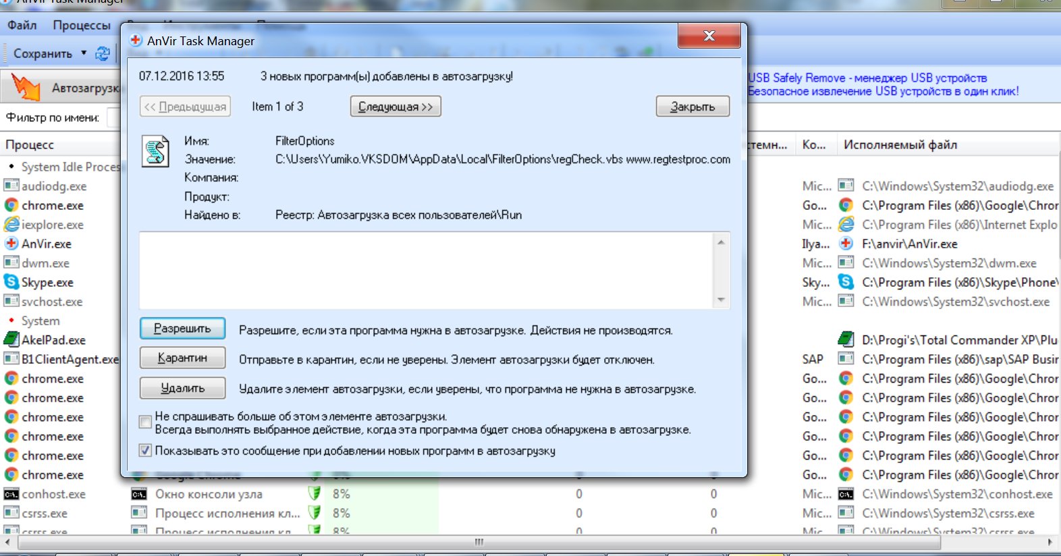The image size is (1061, 556).
Task: Click the Ilya... company cell for AnVir.exe
Action: tap(816, 244)
